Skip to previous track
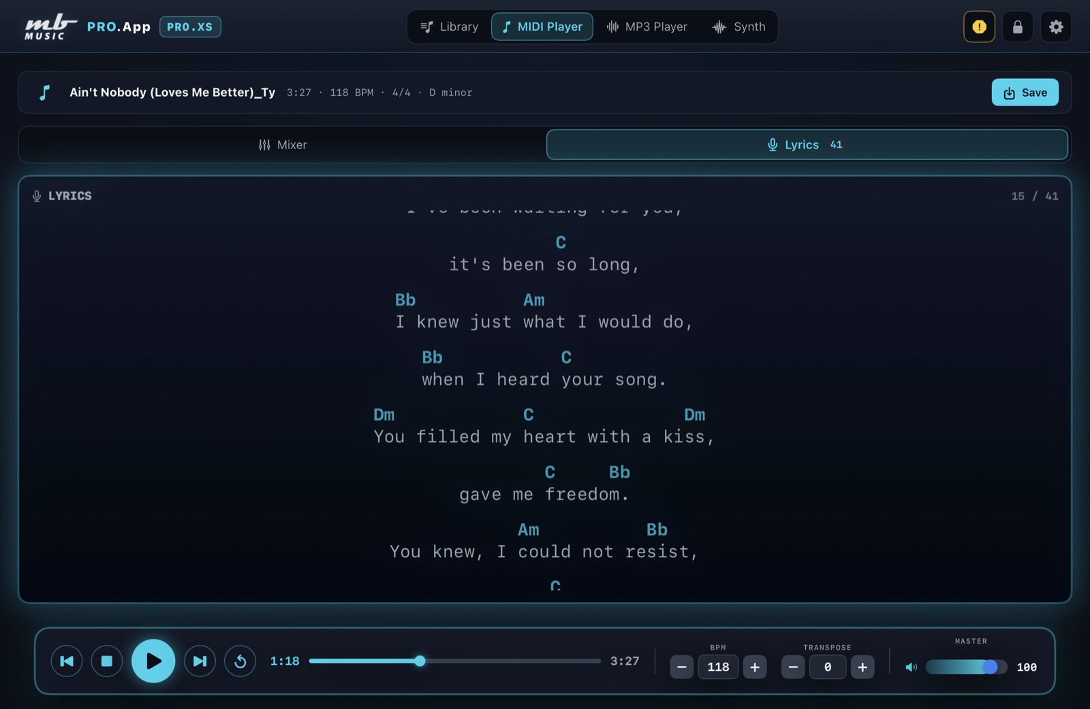 pos(67,661)
